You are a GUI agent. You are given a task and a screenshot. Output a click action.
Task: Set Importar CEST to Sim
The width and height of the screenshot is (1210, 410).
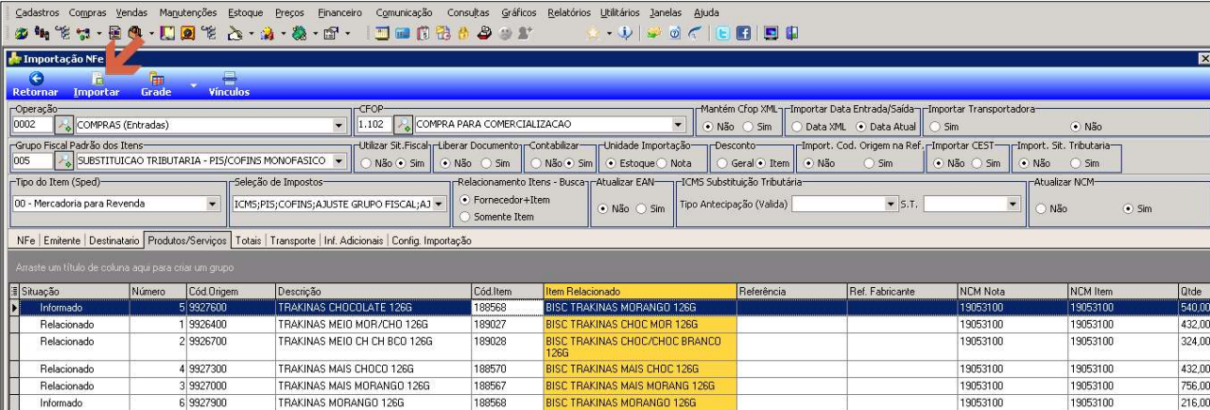click(x=986, y=162)
